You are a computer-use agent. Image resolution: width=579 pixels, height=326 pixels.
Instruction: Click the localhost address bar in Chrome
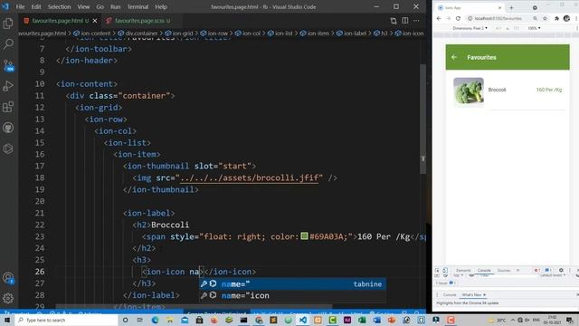point(498,18)
